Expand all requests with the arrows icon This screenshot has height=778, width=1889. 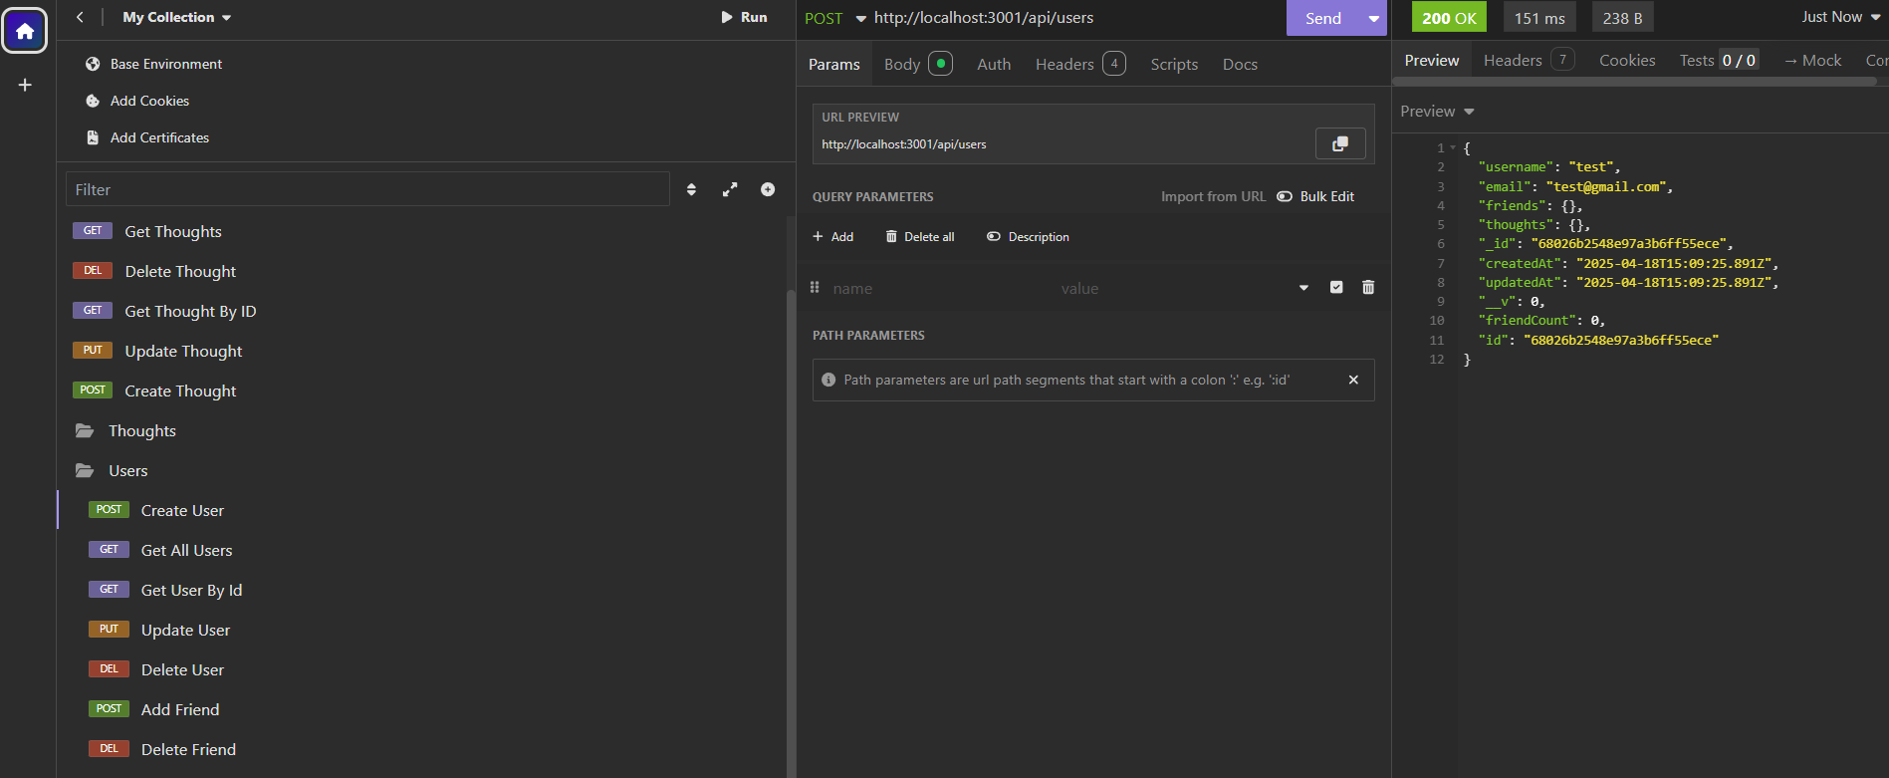tap(730, 189)
